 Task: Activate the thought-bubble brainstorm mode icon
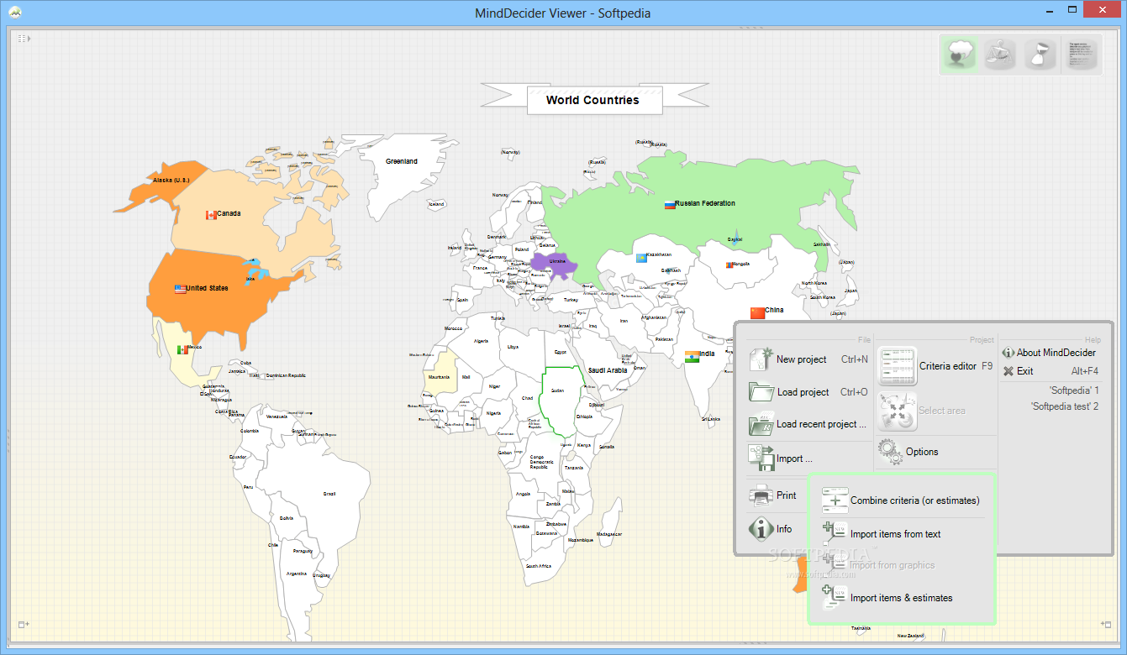tap(960, 55)
